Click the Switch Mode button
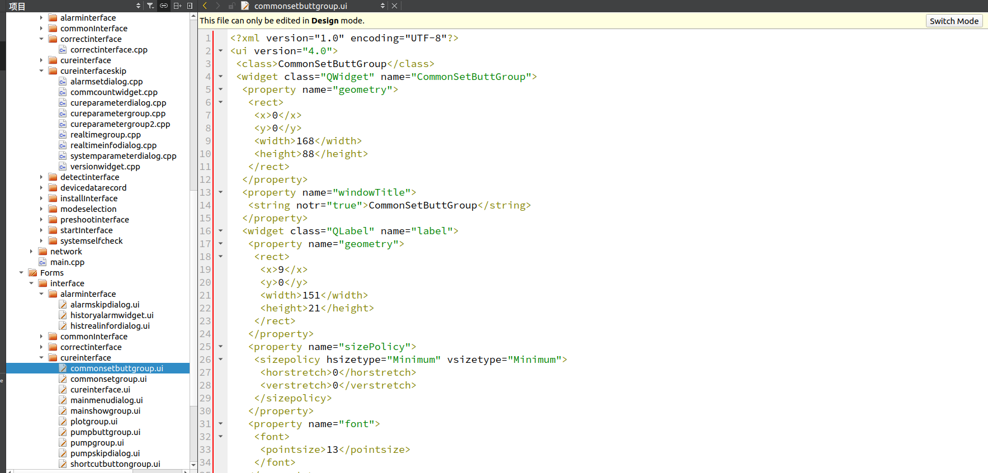The height and width of the screenshot is (473, 988). (x=954, y=21)
